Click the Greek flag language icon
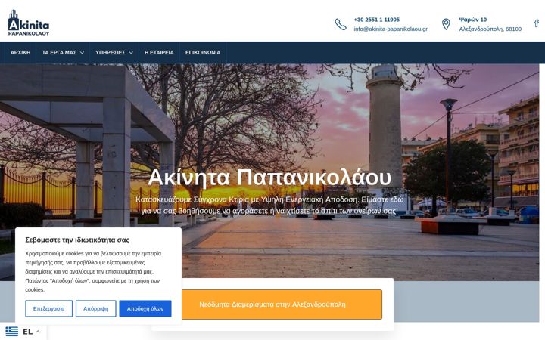 12,332
